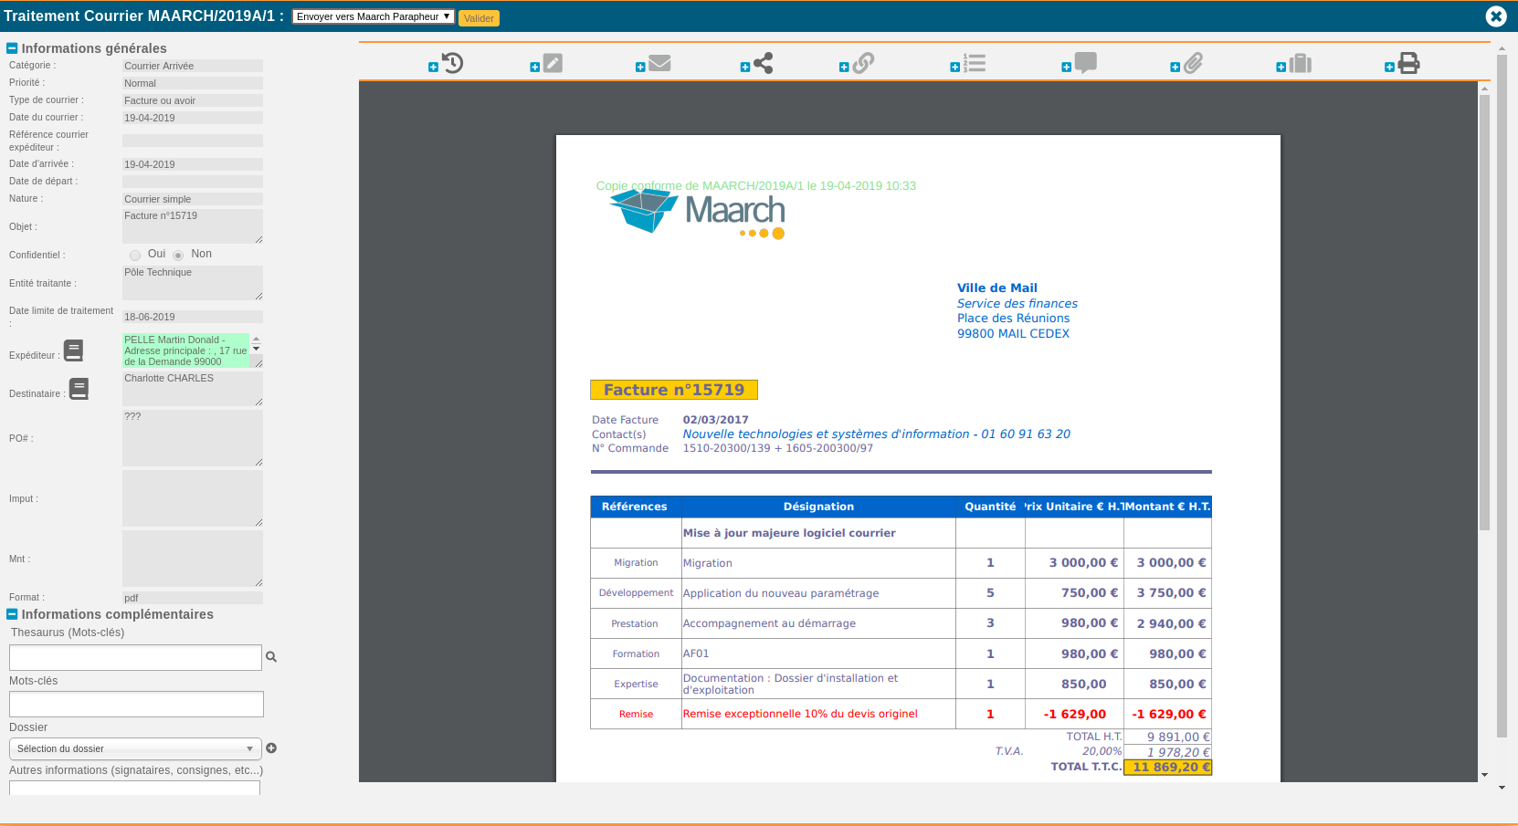This screenshot has width=1518, height=826.
Task: Select Oui for Confidentiel
Action: [135, 256]
